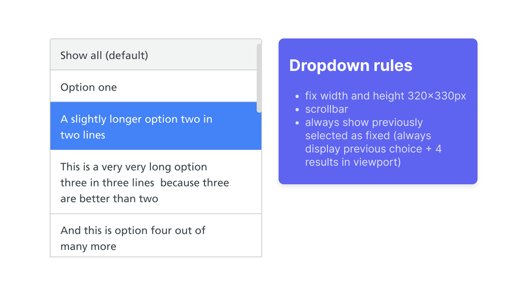Click the dropdown list top border area

156,39
